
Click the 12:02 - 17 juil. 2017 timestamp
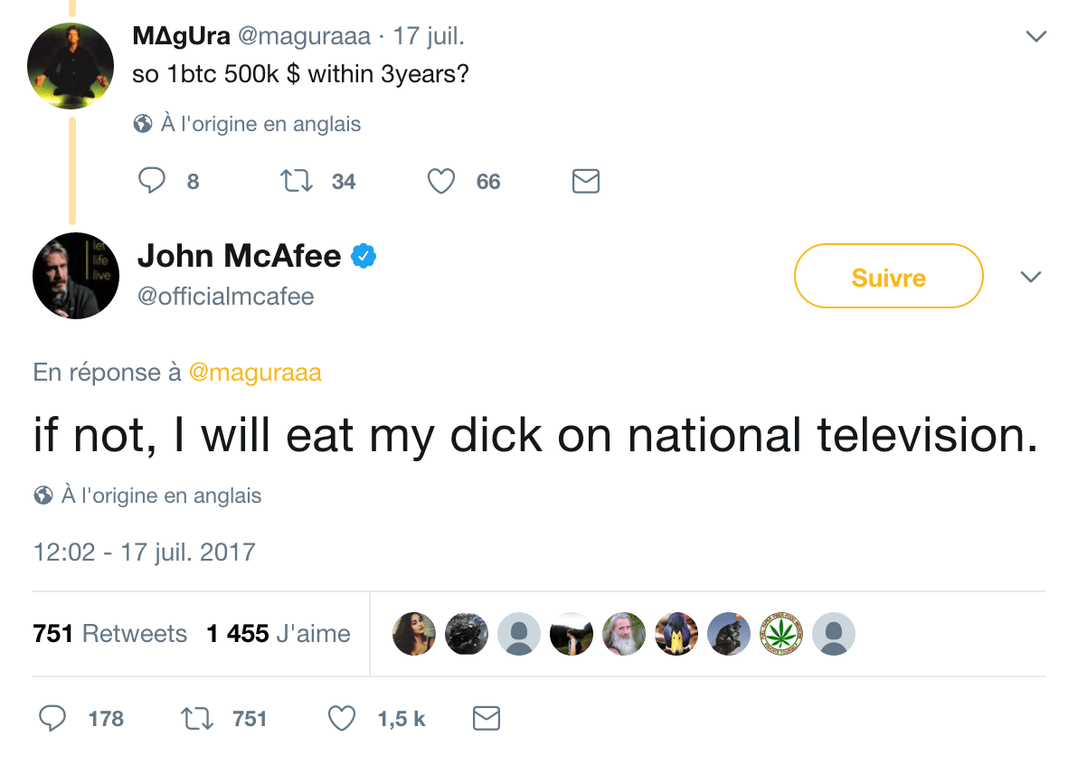click(x=144, y=552)
